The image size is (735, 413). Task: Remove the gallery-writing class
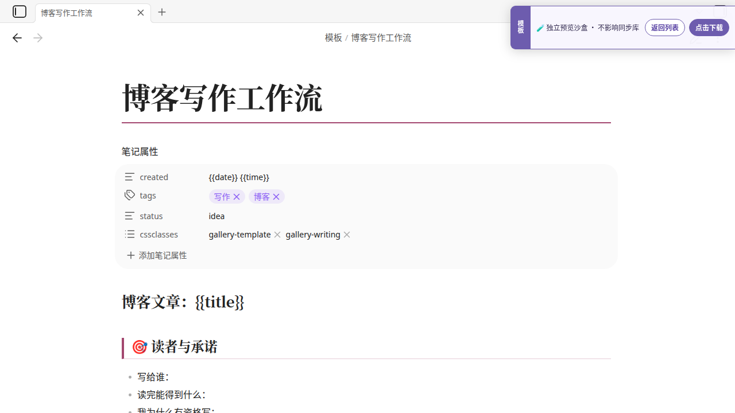(x=347, y=235)
